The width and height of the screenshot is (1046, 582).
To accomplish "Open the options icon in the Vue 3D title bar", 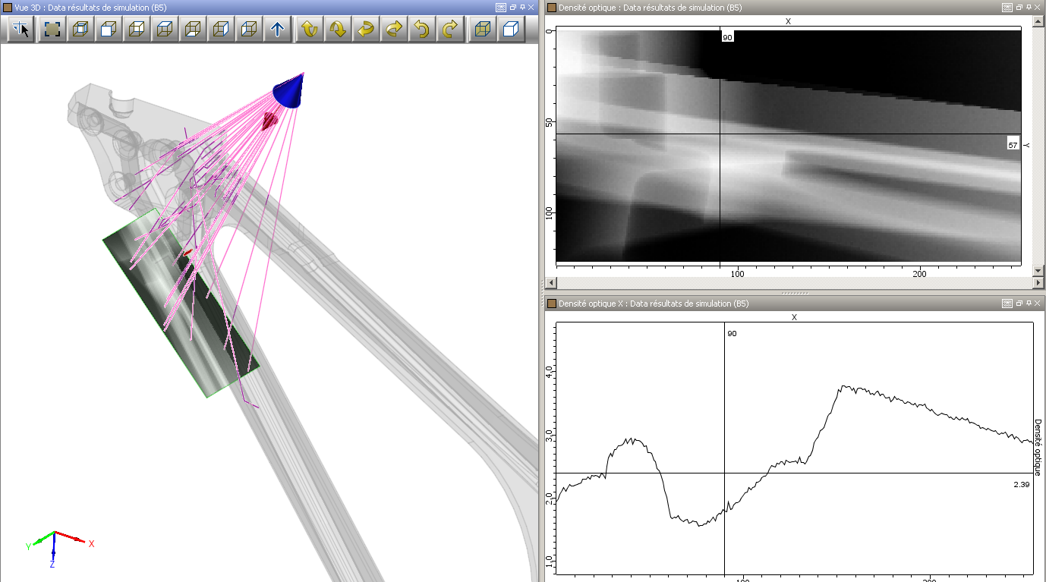I will [500, 7].
